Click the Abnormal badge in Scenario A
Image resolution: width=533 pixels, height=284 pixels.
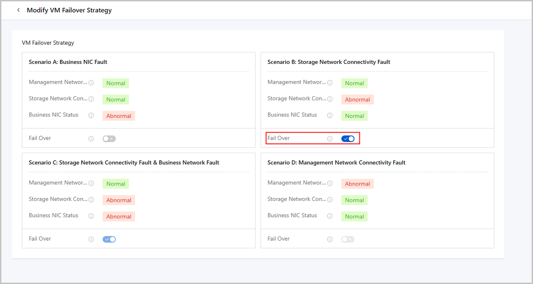tap(119, 116)
